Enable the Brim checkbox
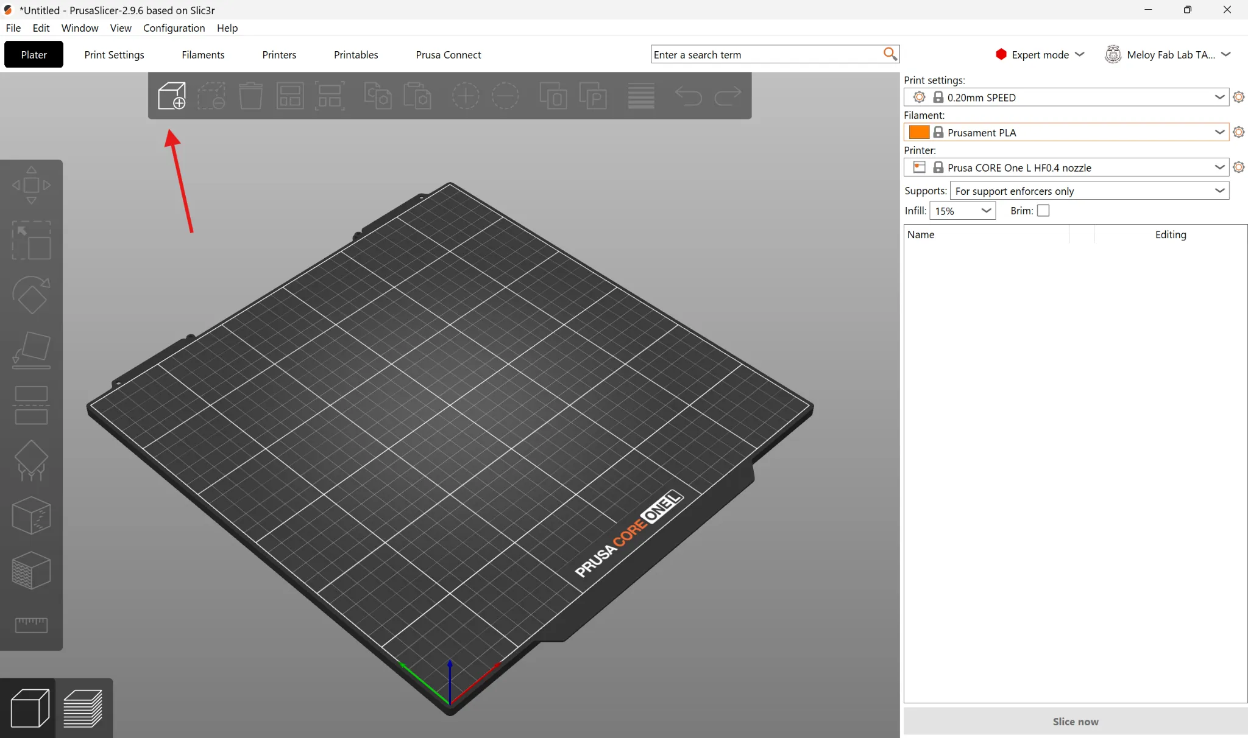 (1043, 211)
